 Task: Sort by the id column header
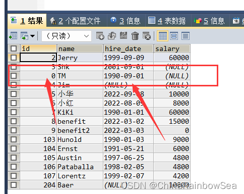coord(38,48)
